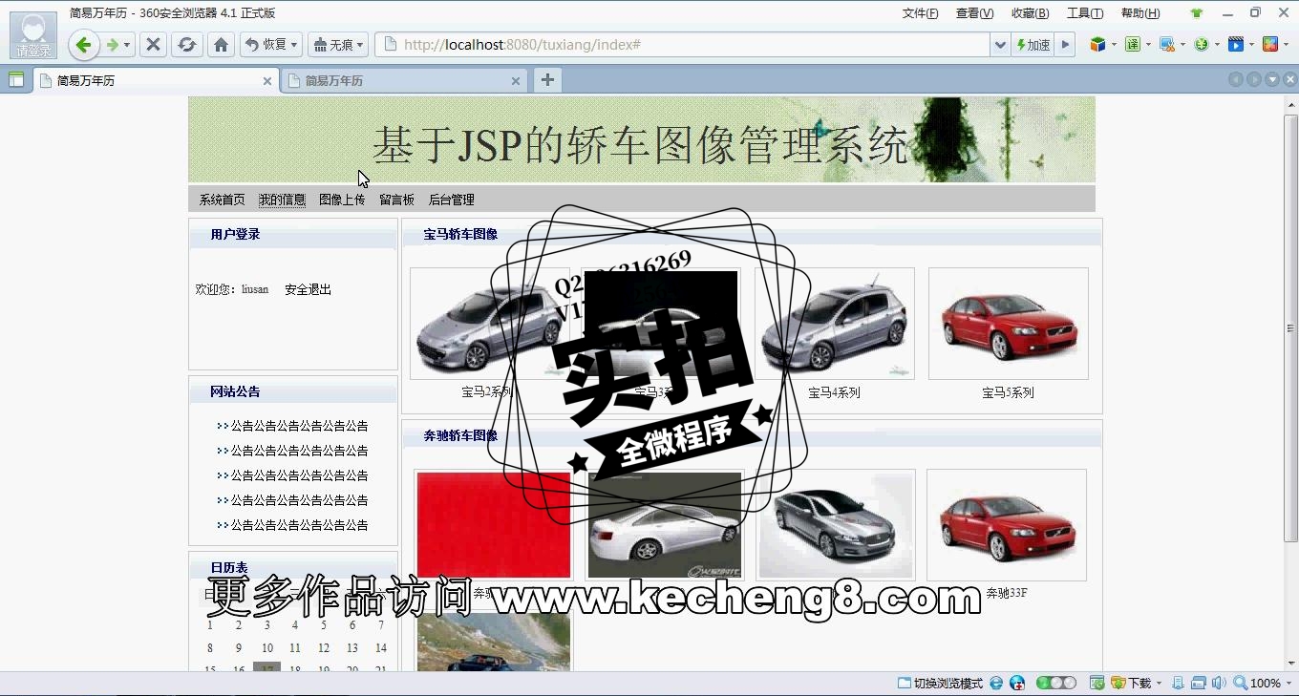
Task: Switch to the second 简易万年历 tab
Action: [x=404, y=81]
